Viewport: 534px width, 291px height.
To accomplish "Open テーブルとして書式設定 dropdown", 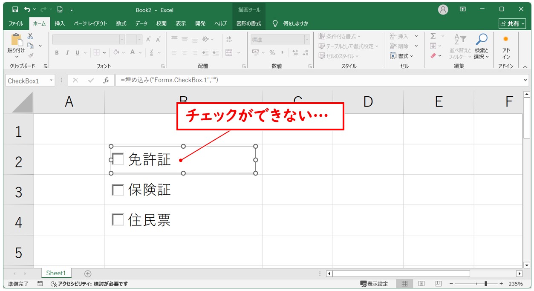I will (348, 46).
